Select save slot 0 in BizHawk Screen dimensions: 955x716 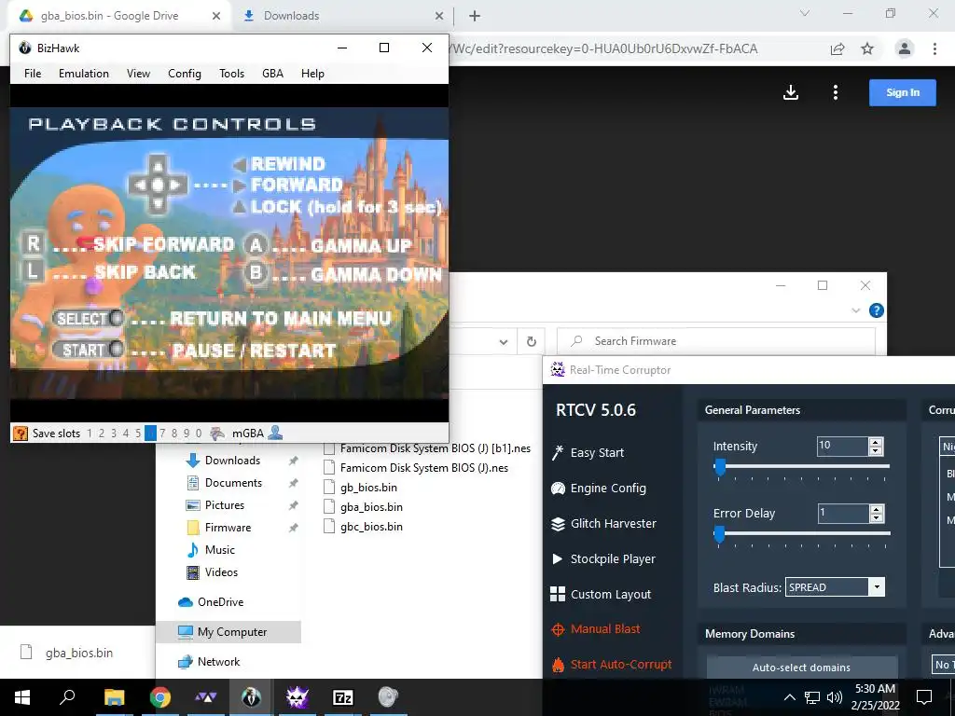(x=199, y=434)
